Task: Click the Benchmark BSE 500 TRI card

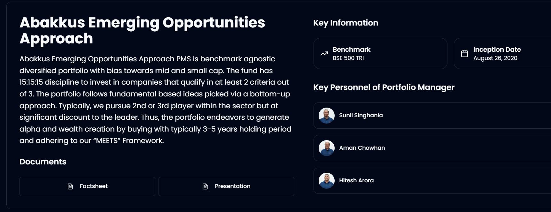Action: tap(380, 54)
